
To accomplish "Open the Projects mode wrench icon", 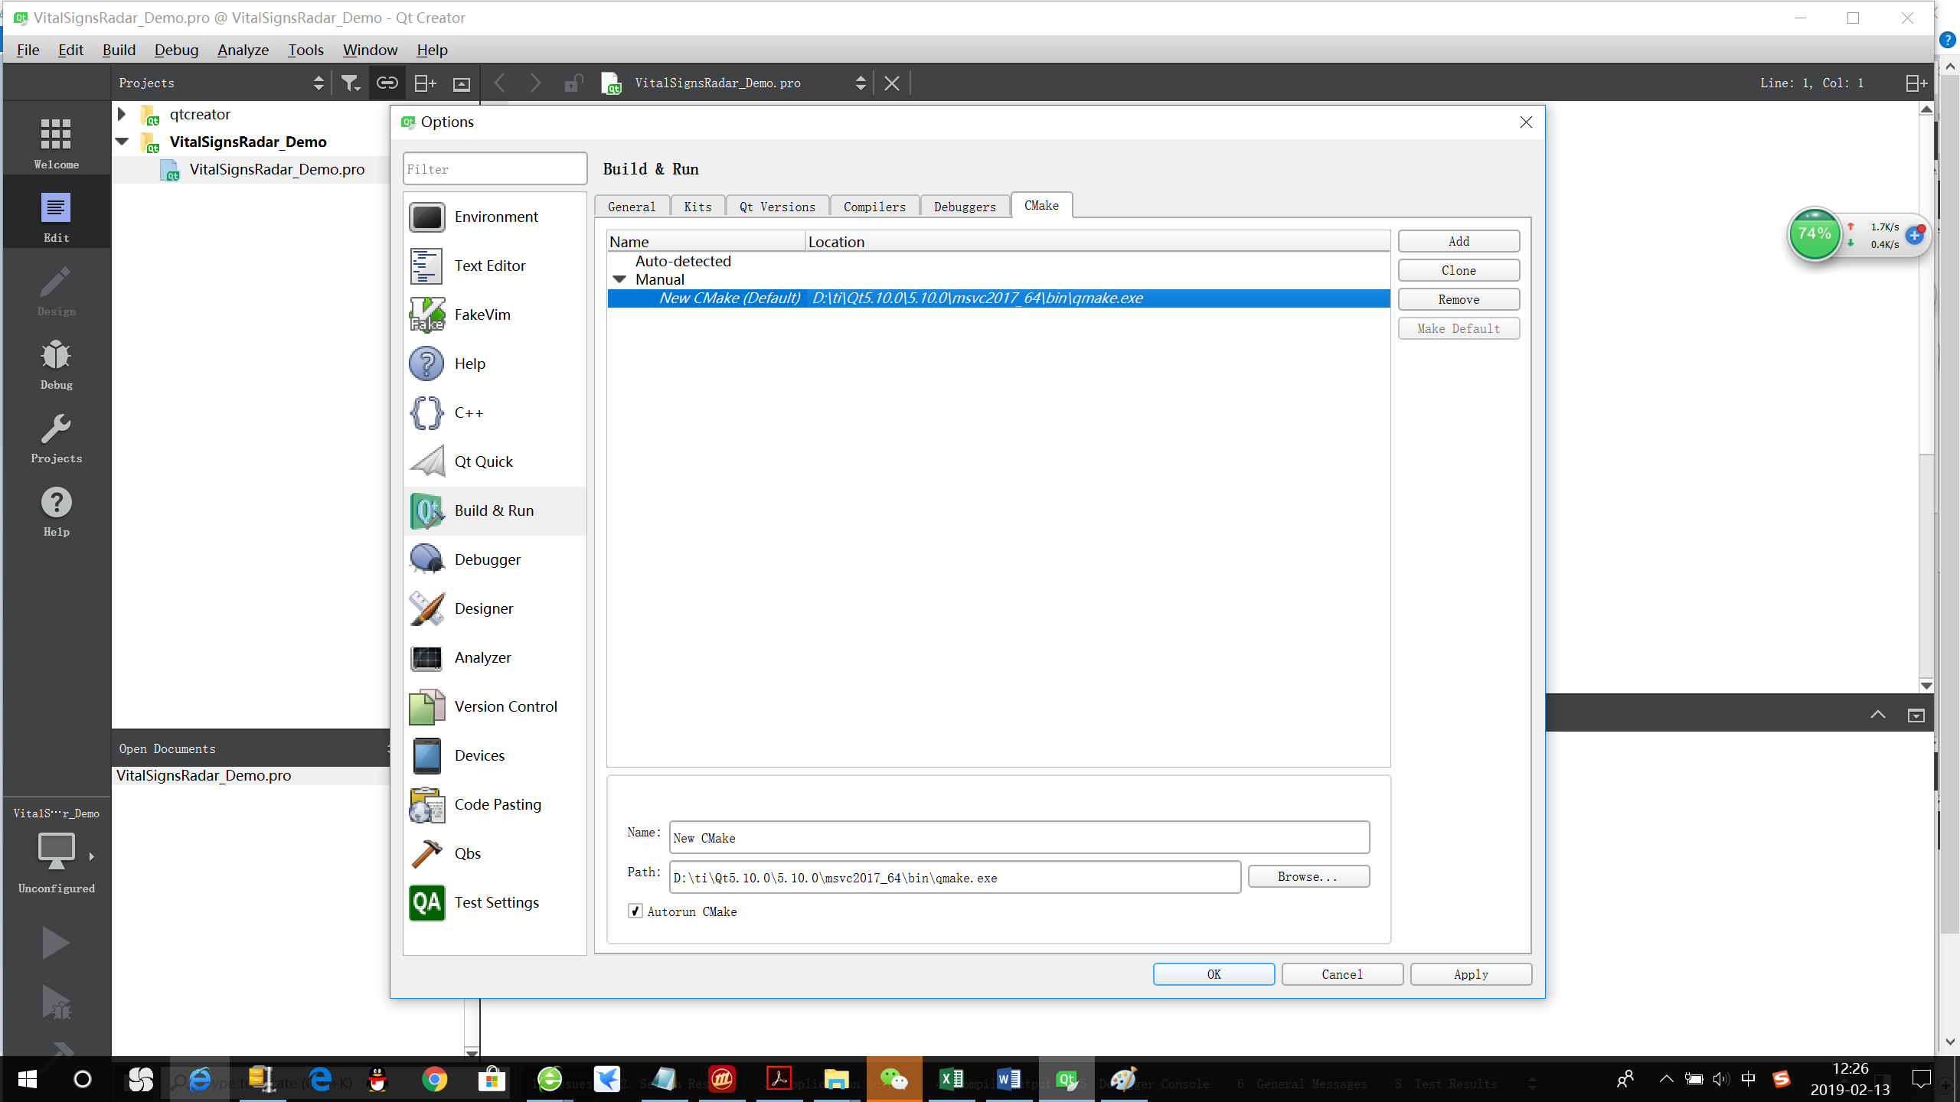I will point(56,438).
